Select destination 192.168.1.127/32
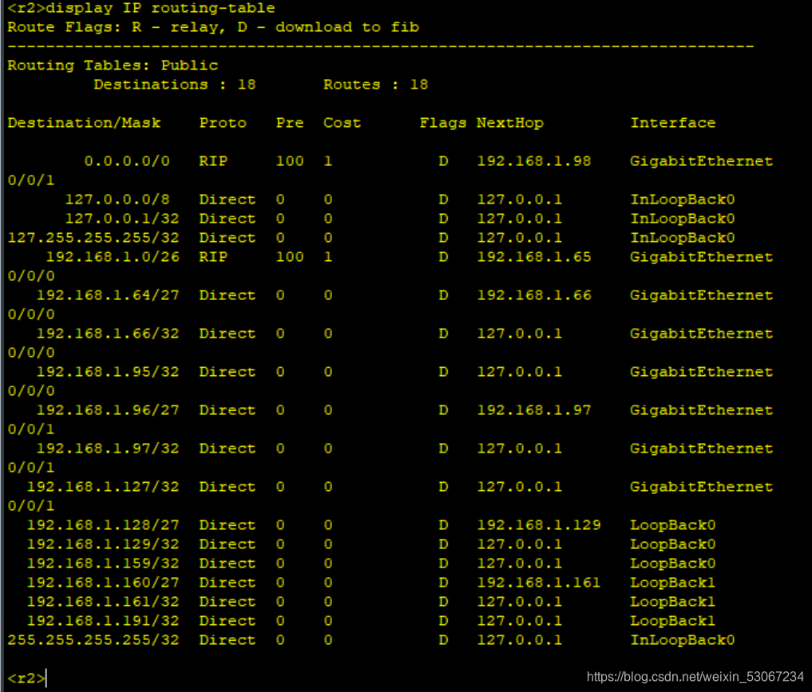 click(x=103, y=487)
